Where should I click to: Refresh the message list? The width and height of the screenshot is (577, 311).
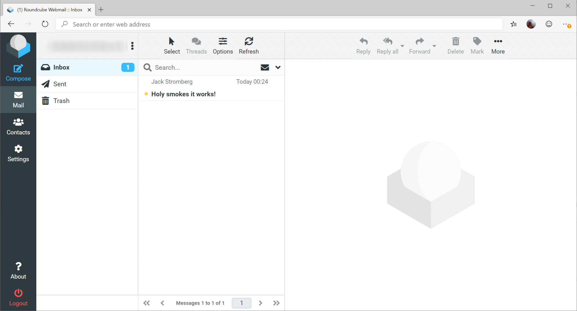[248, 45]
